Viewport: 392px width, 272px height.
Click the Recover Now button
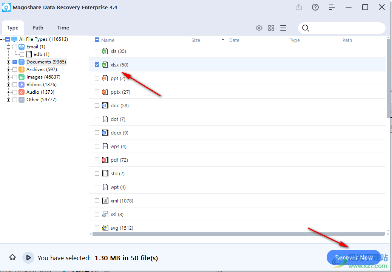353,257
